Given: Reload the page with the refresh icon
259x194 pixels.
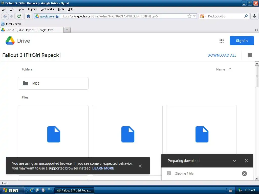Looking at the screenshot, I should tap(19, 16).
